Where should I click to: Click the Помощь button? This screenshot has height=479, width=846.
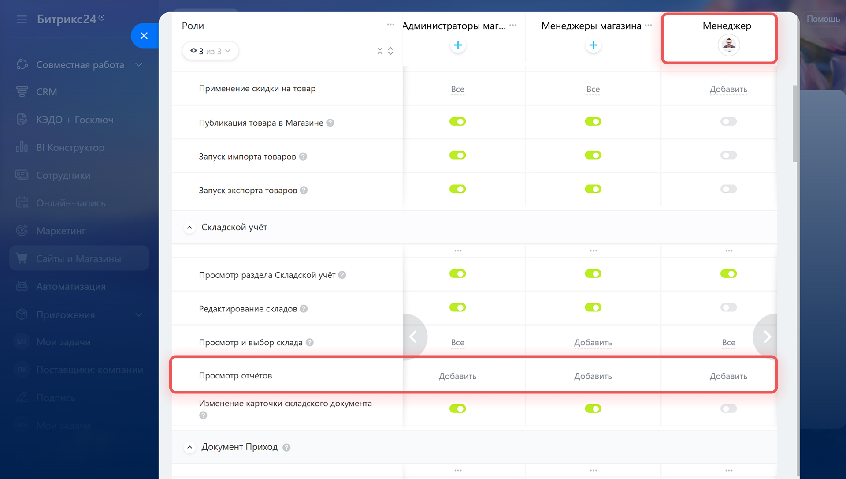823,19
